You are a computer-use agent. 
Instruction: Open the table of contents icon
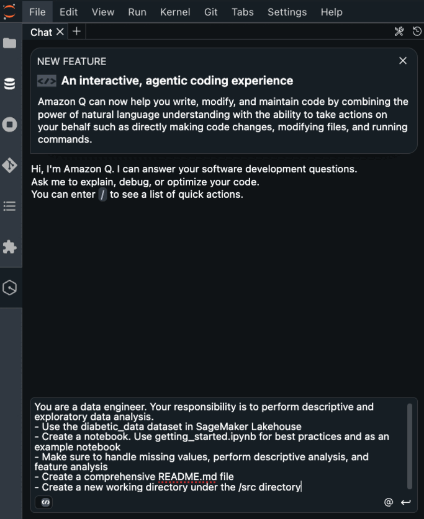(x=9, y=206)
